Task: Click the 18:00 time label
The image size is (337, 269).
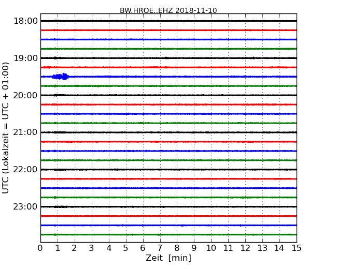Action: tap(25, 21)
